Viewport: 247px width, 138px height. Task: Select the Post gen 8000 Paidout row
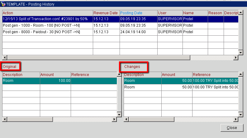pos(120,32)
